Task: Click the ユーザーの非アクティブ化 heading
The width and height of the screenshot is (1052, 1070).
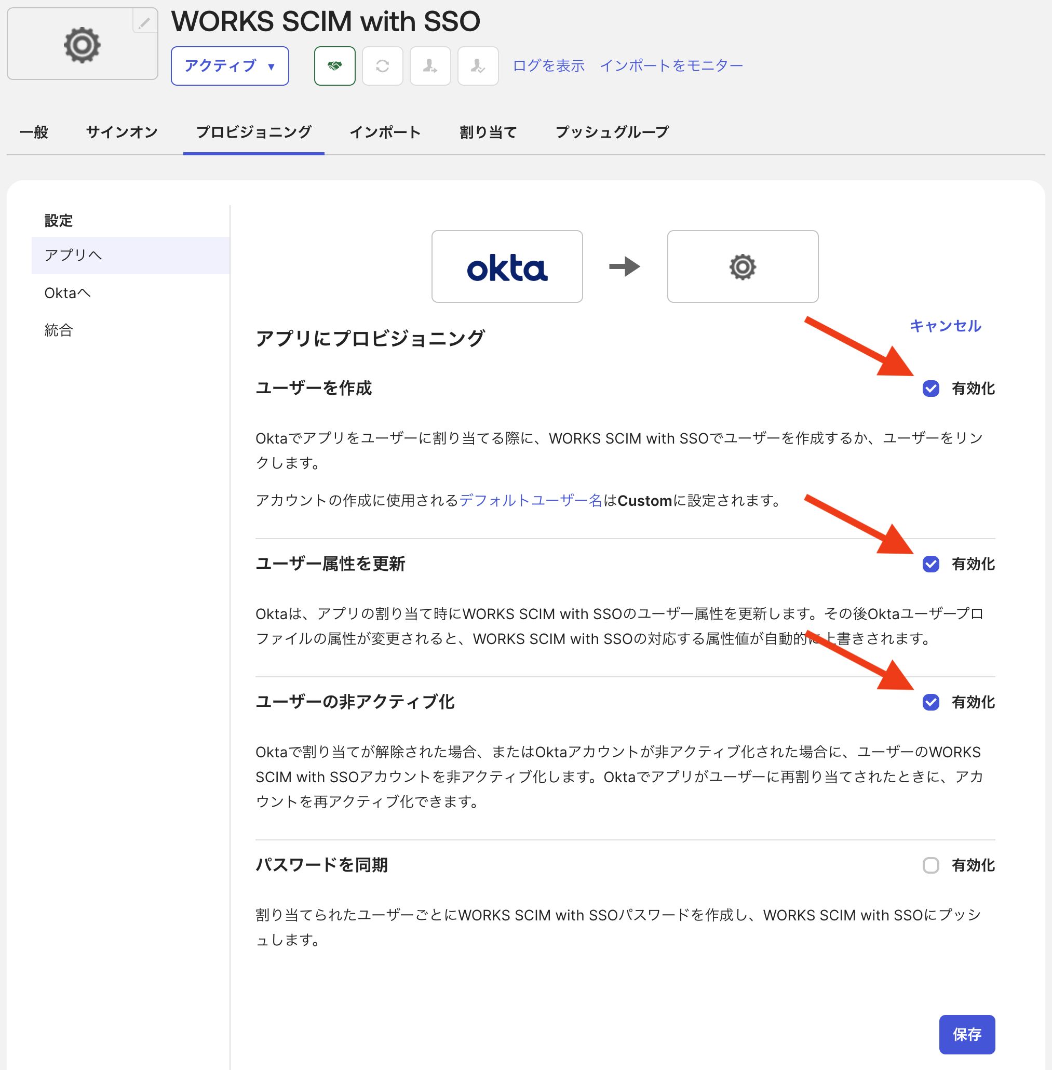Action: (355, 702)
